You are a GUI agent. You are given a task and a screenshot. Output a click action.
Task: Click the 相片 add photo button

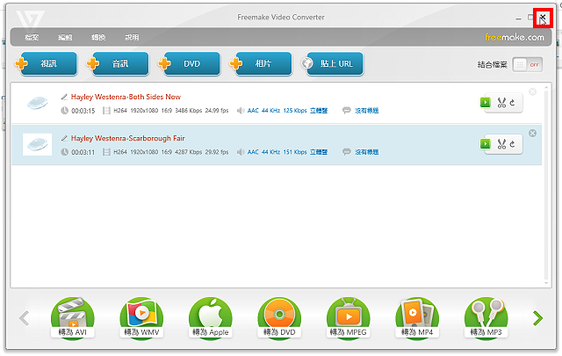261,64
